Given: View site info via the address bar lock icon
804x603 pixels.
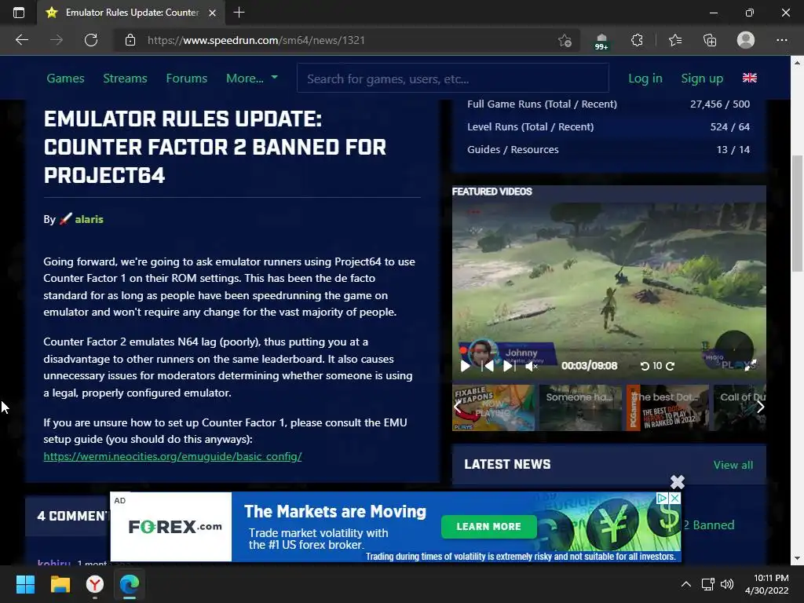Looking at the screenshot, I should pyautogui.click(x=130, y=40).
